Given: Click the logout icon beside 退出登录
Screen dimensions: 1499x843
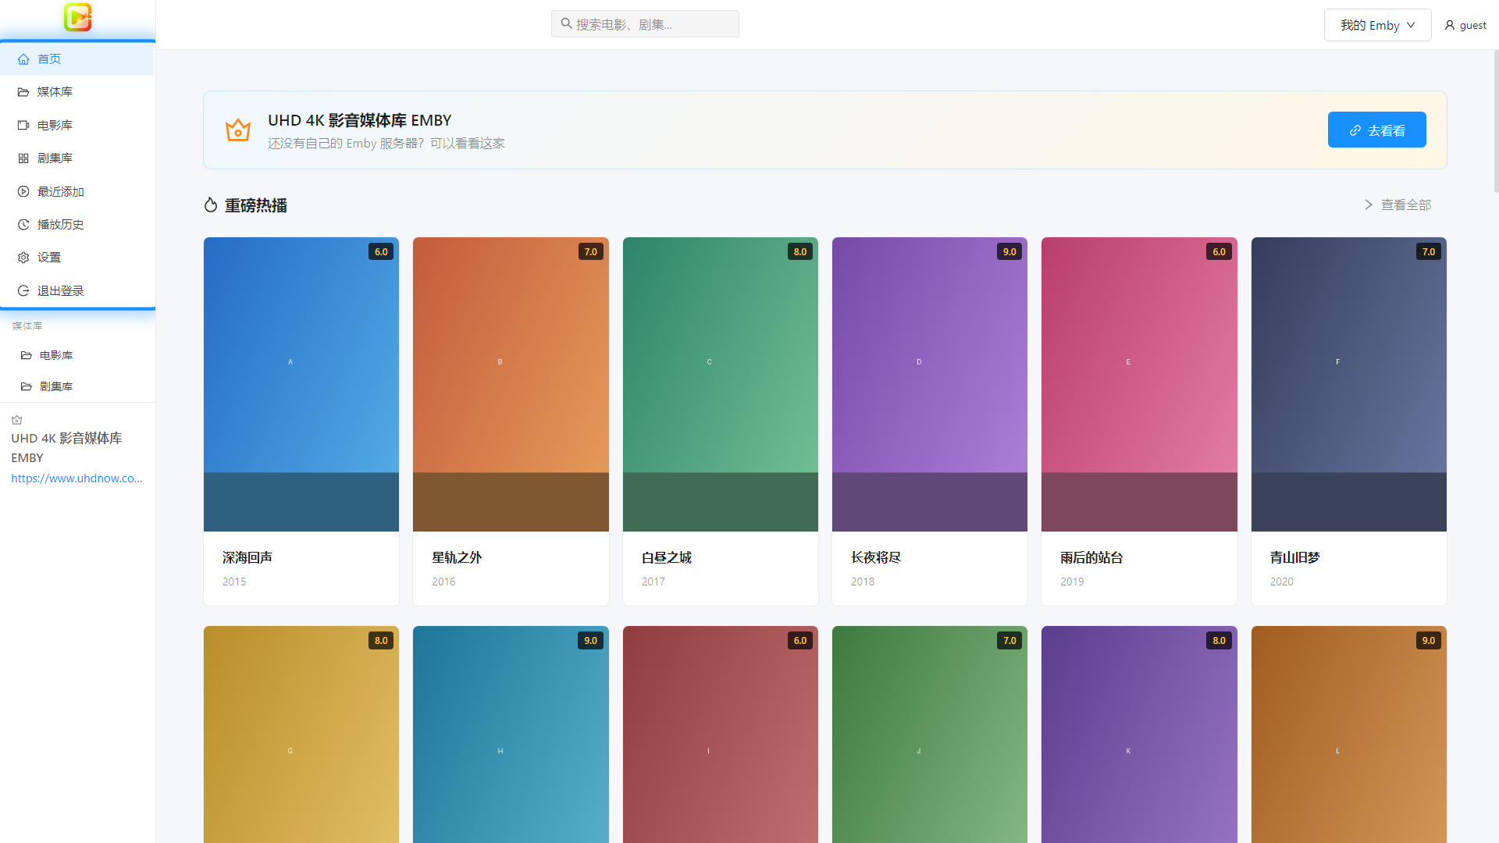Looking at the screenshot, I should click(23, 290).
